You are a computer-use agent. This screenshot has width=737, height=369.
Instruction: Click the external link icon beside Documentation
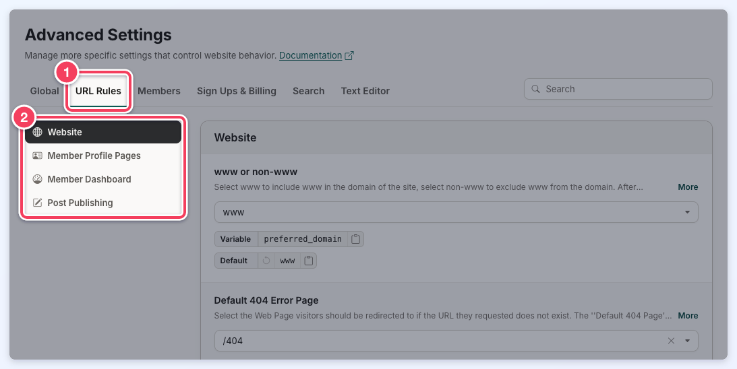point(349,55)
